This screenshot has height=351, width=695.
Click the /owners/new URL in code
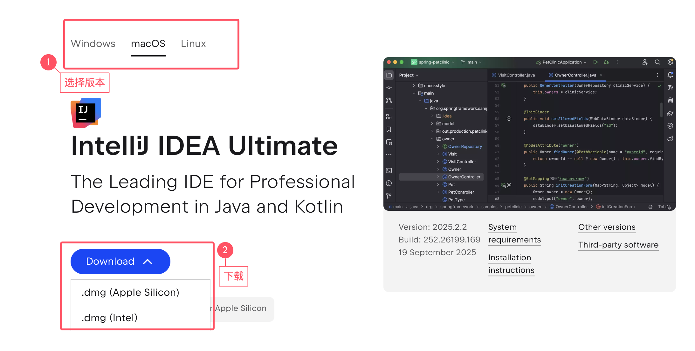(572, 179)
